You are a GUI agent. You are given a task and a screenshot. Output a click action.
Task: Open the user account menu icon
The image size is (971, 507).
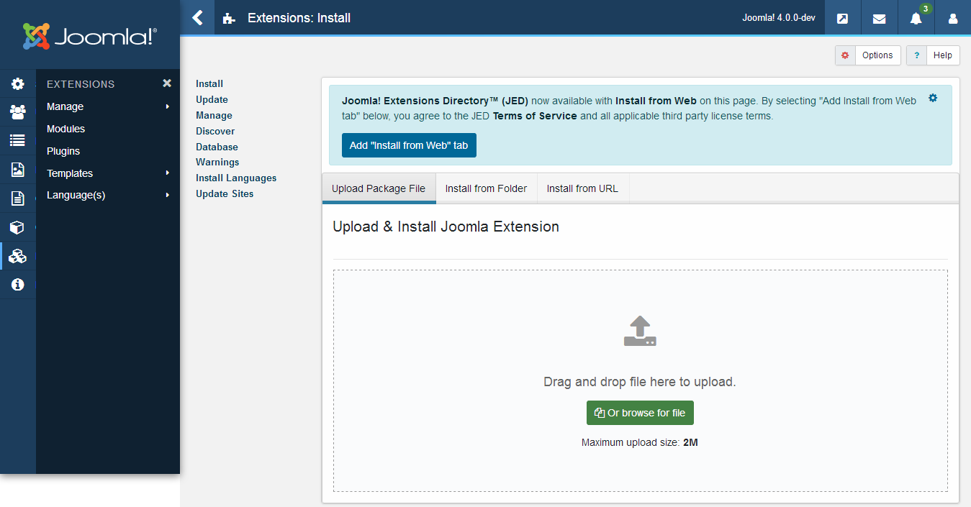click(953, 18)
